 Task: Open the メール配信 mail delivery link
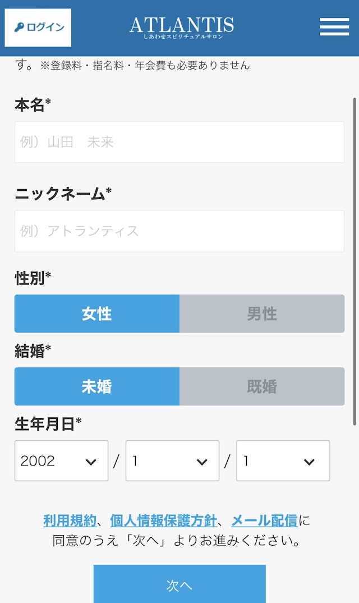point(264,520)
